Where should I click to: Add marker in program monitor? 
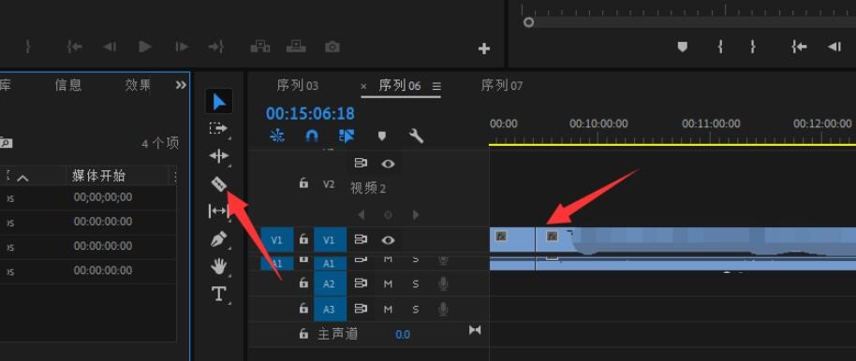(682, 47)
